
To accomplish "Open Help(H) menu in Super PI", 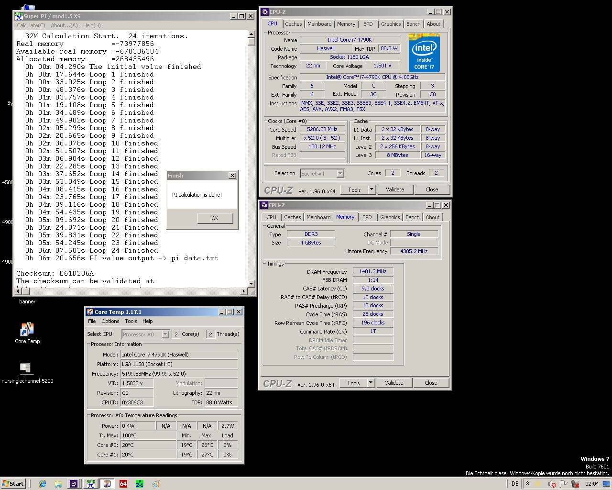I will pos(92,25).
